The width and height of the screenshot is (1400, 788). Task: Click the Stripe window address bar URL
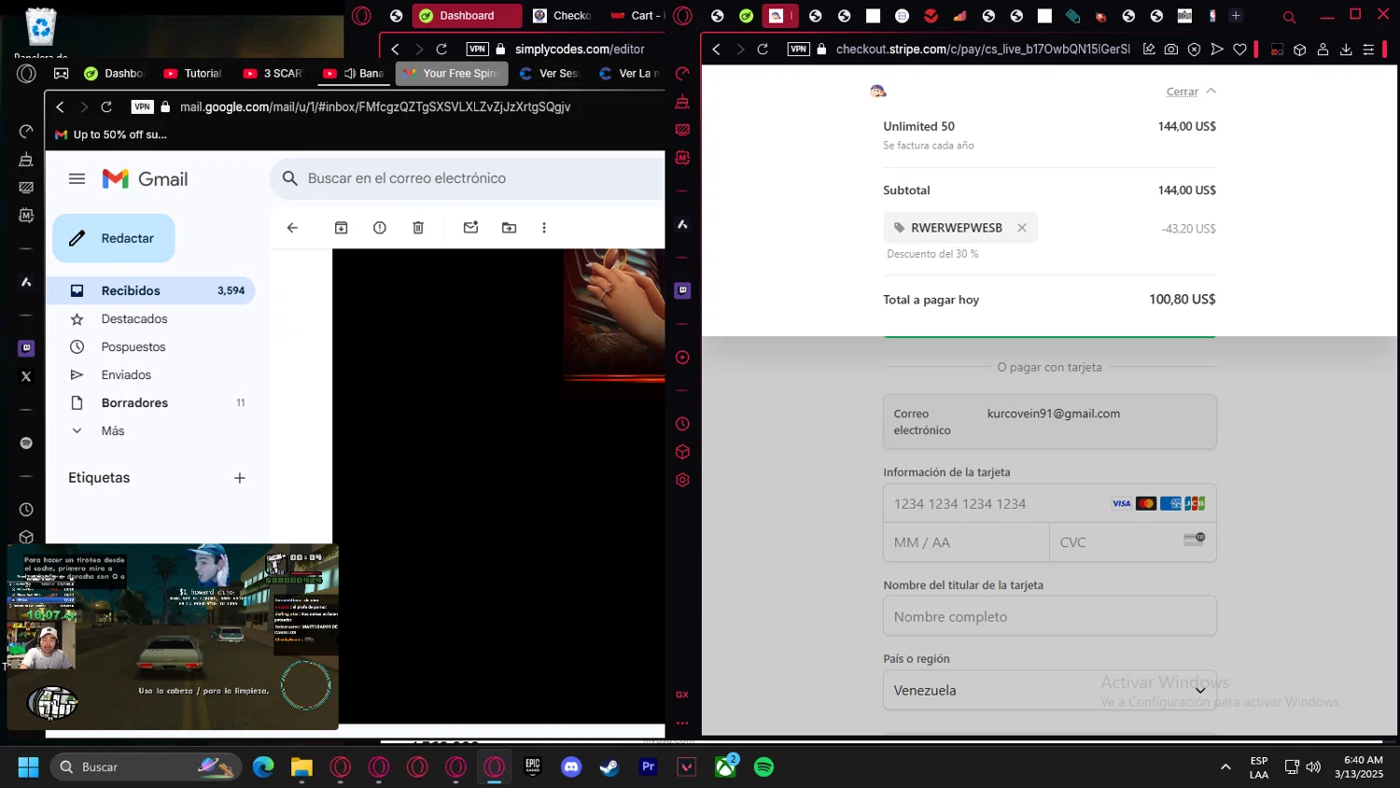pos(983,49)
